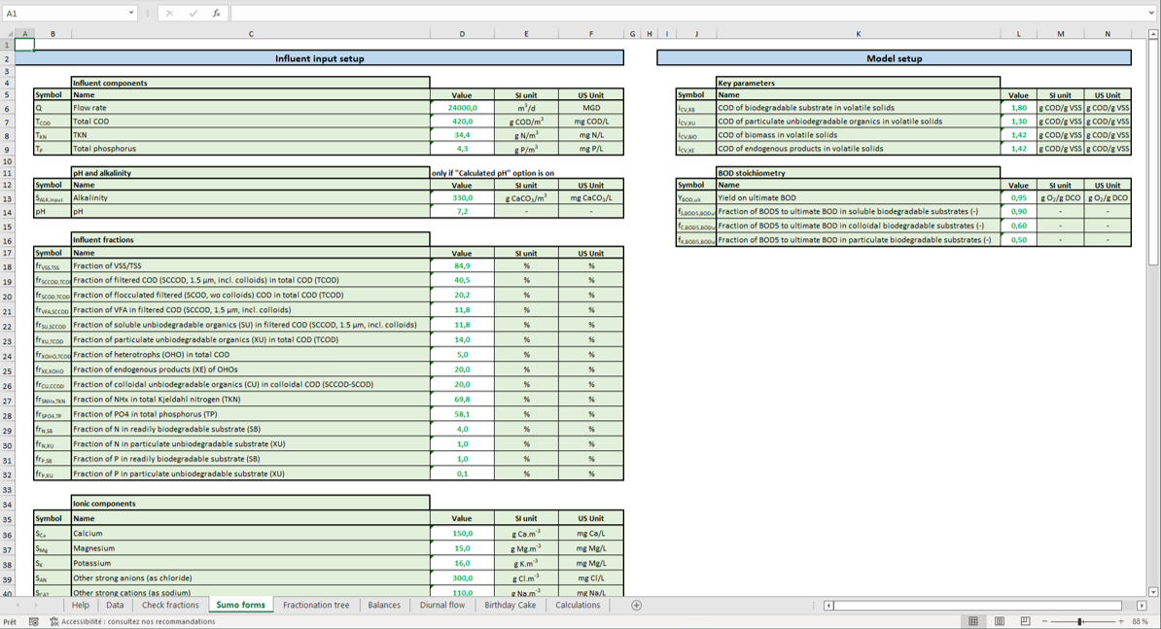Click the zoom in plus icon
The height and width of the screenshot is (629, 1161).
point(1120,621)
